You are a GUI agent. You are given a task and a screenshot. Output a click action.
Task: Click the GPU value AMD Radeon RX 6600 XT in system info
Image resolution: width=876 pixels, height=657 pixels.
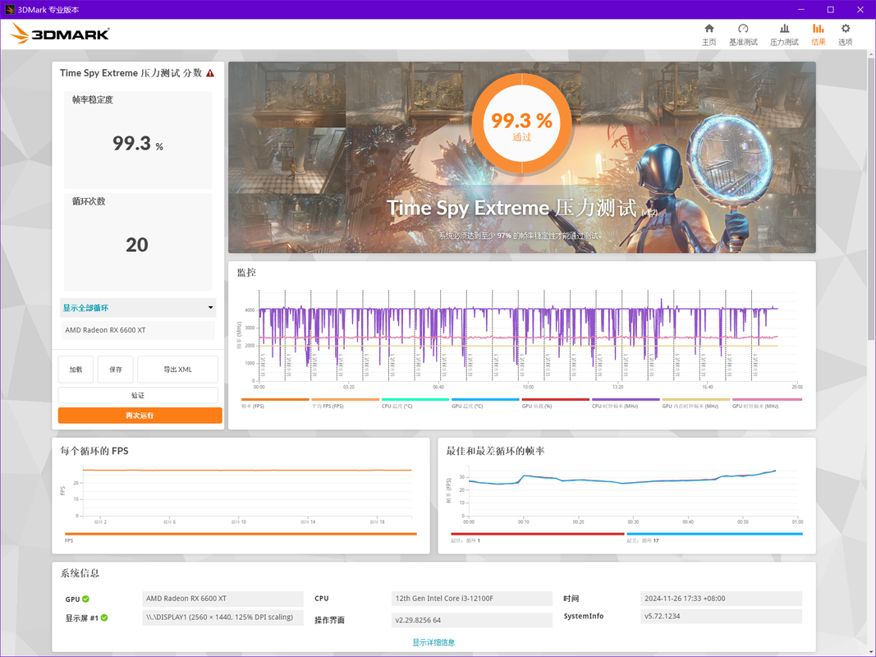coord(222,599)
